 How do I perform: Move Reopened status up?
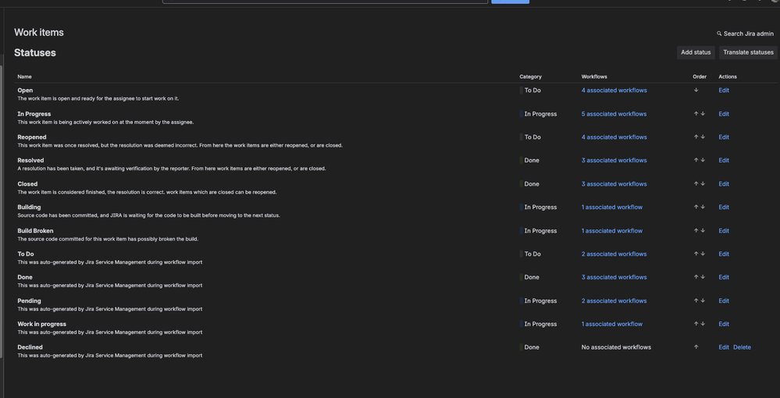pos(696,137)
